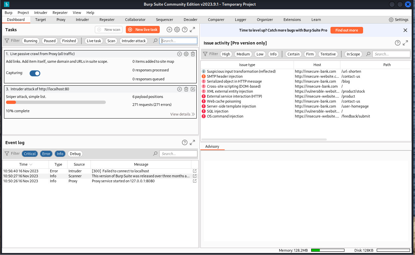Open Intruder attack results window

193,89
